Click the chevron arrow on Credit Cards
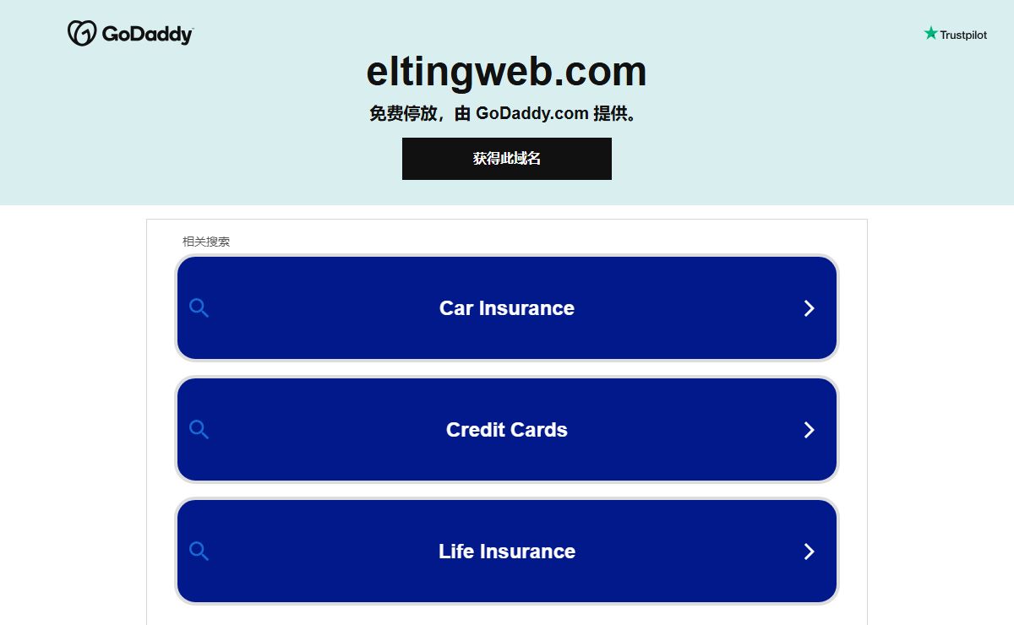This screenshot has height=625, width=1014. click(x=809, y=430)
